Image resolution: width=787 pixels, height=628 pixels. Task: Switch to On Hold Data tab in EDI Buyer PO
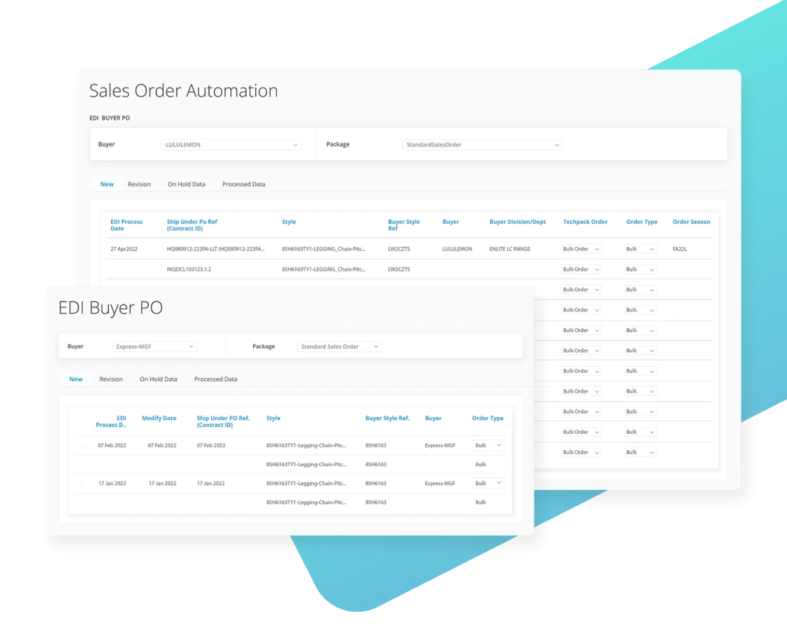158,379
